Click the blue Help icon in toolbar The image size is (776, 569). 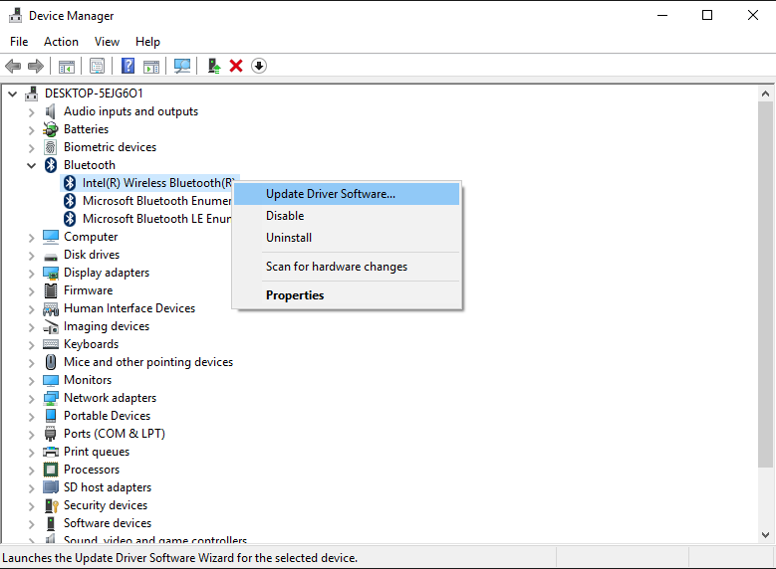128,66
